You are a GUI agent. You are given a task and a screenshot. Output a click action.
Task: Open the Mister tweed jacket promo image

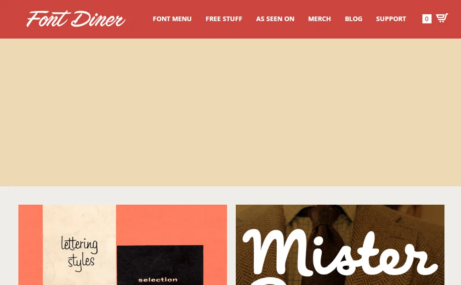point(340,245)
